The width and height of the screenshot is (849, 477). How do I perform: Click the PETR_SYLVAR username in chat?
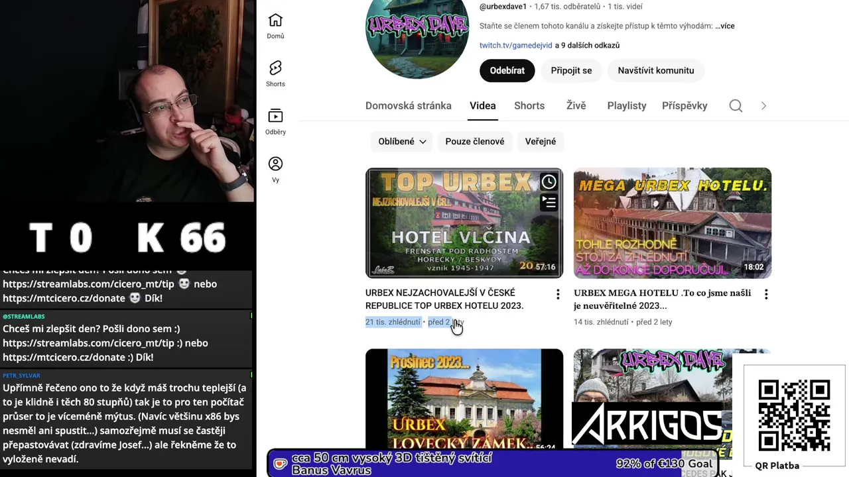click(21, 376)
